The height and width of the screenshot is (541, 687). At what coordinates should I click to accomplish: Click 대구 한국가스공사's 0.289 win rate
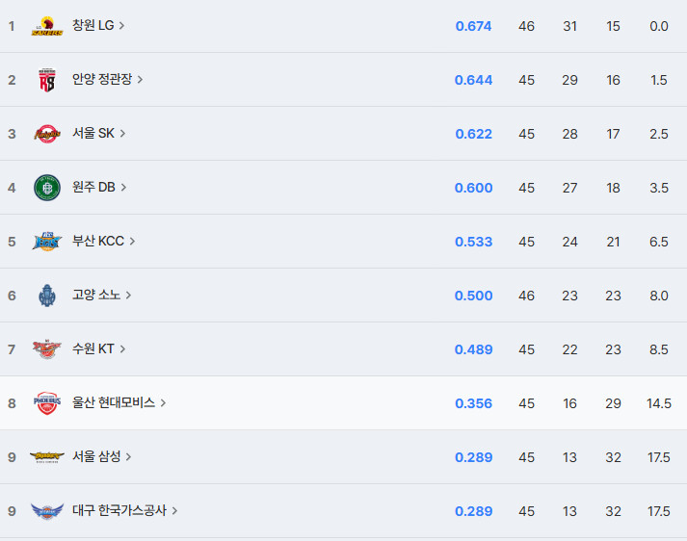pos(473,511)
